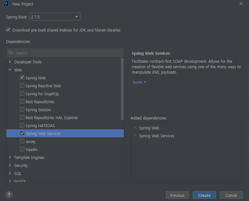Expand the Security category

10,165
